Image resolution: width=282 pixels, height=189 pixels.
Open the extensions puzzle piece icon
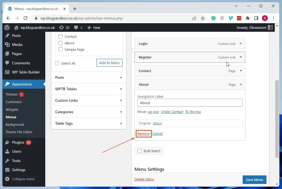(248, 18)
